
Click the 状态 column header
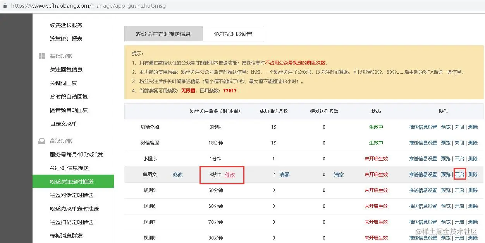pos(376,111)
